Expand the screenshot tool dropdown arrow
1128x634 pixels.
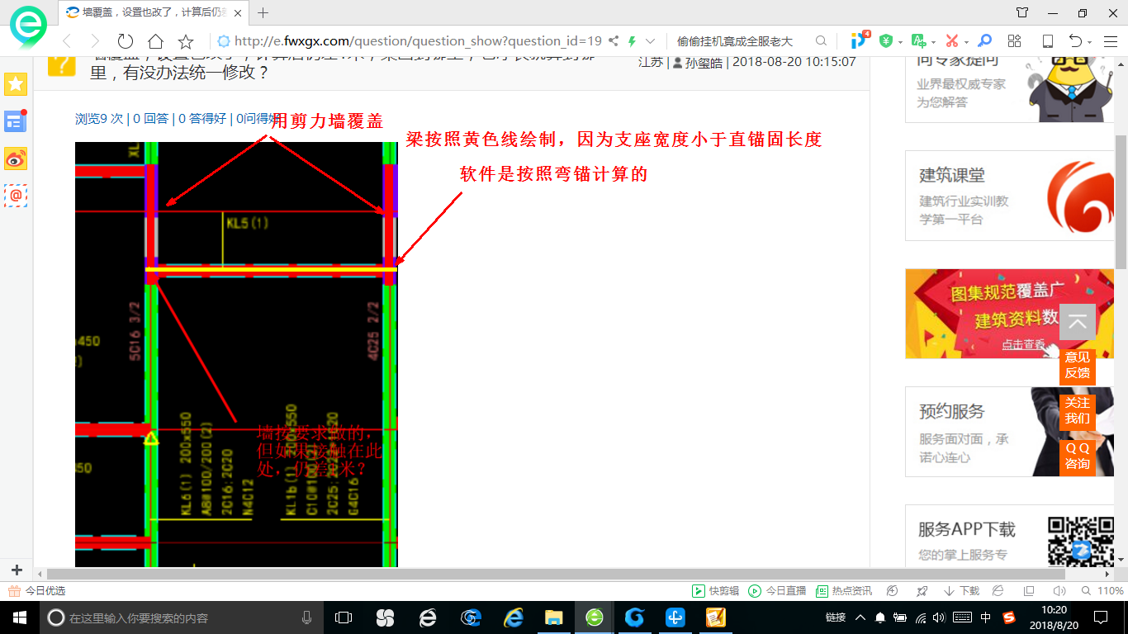point(966,42)
